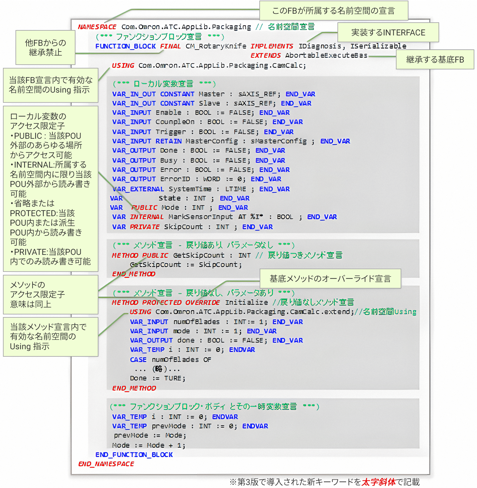Click the 'VAR_INPUT Enable : BOOL' line
This screenshot has width=477, height=488.
[201, 113]
